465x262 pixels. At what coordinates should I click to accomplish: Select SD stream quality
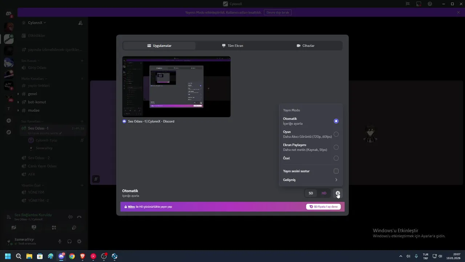pos(311,193)
